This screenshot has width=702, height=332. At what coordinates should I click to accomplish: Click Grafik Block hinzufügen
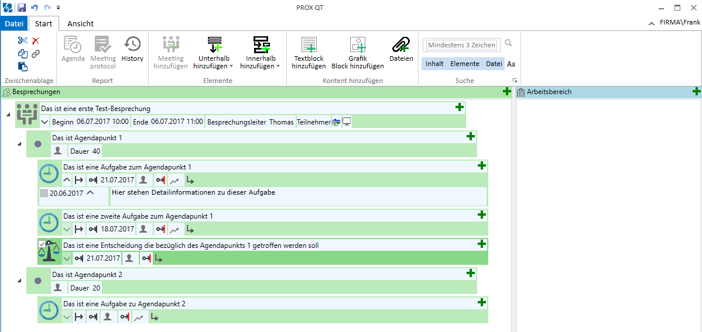point(358,53)
